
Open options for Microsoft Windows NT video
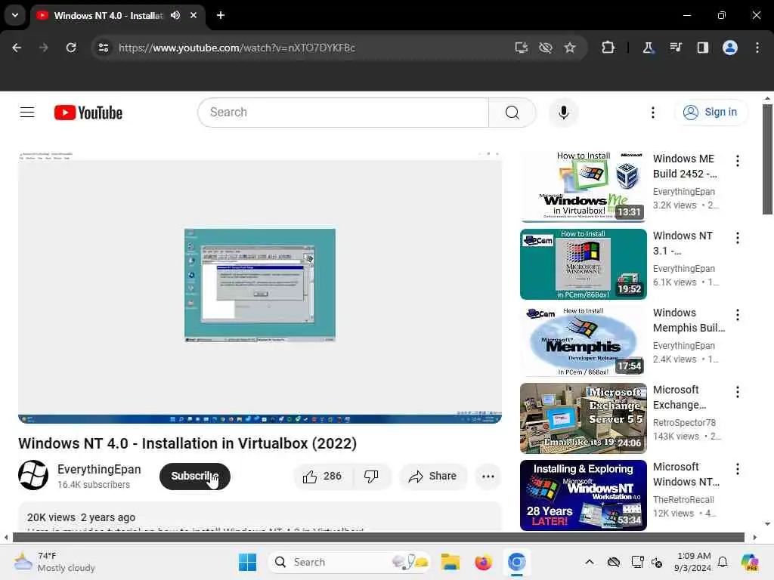click(x=738, y=469)
